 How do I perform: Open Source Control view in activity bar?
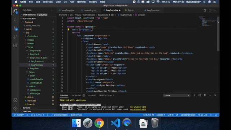click(16, 28)
